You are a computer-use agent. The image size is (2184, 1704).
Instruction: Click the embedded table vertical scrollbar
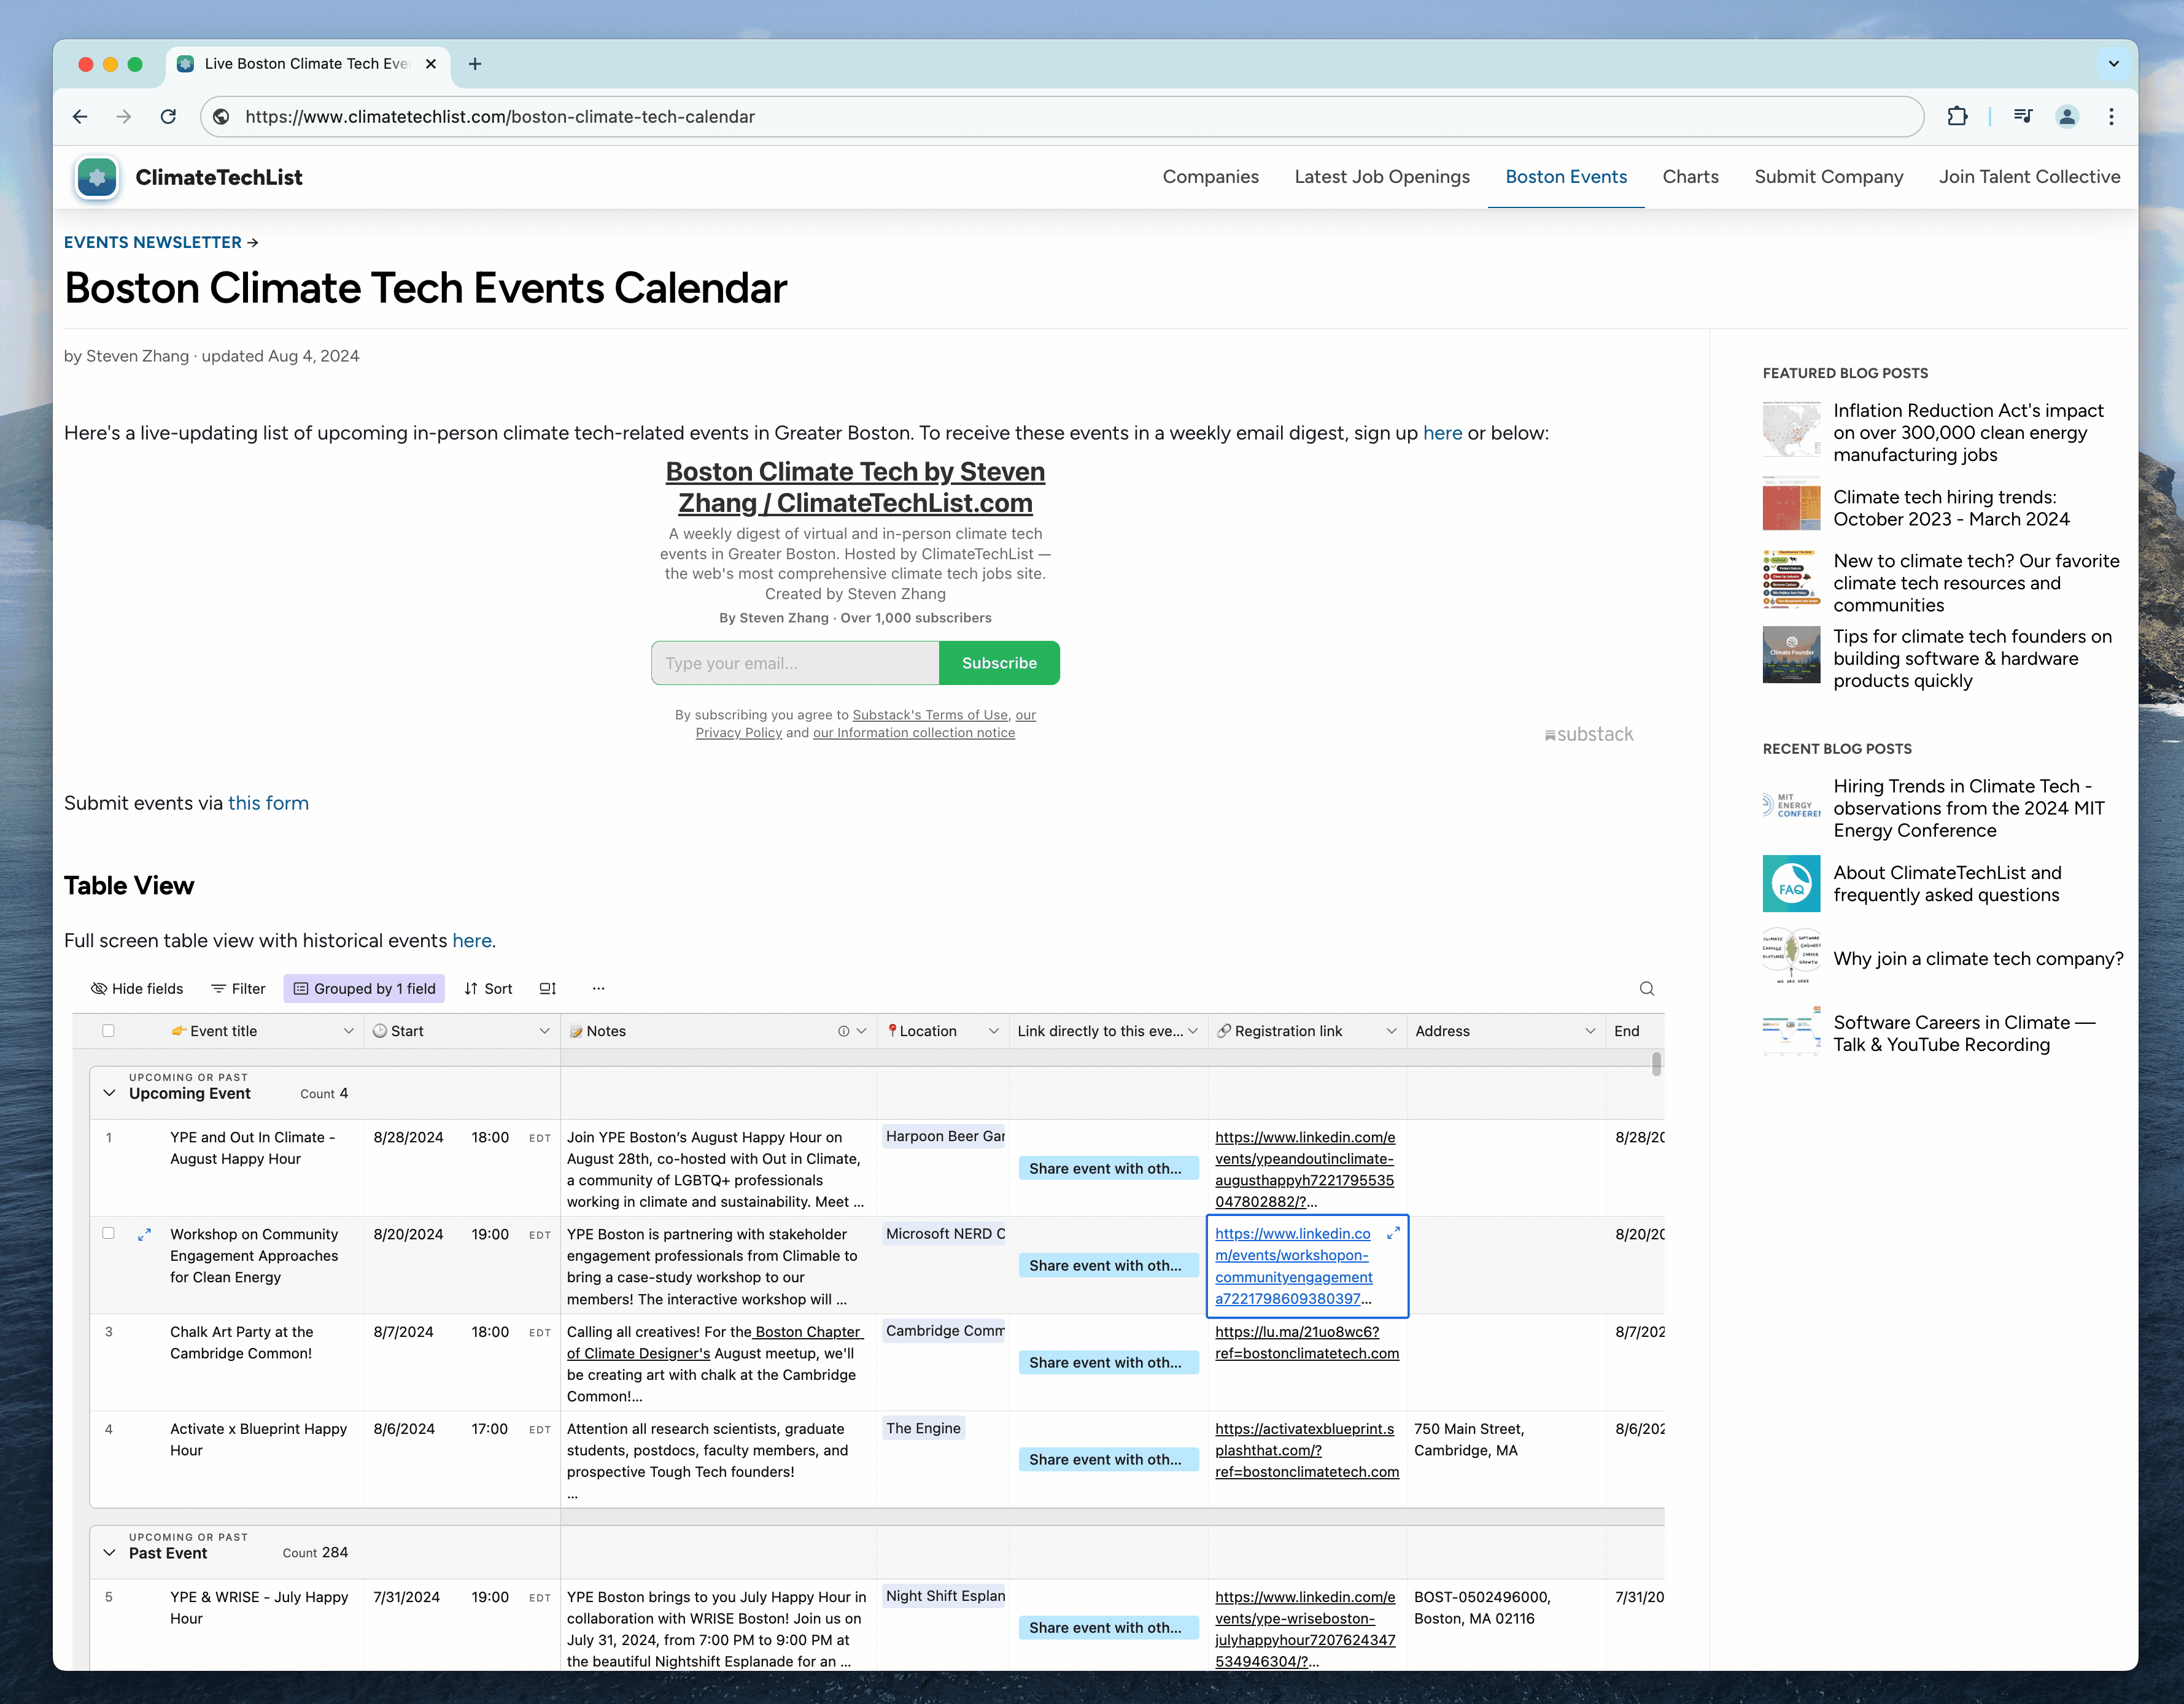pyautogui.click(x=1656, y=1064)
